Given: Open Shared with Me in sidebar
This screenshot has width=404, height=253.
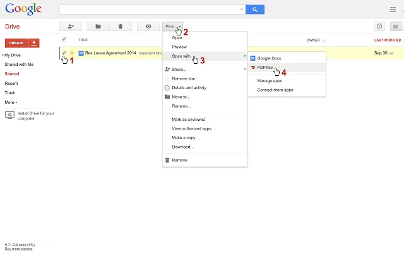Looking at the screenshot, I should click(x=19, y=65).
